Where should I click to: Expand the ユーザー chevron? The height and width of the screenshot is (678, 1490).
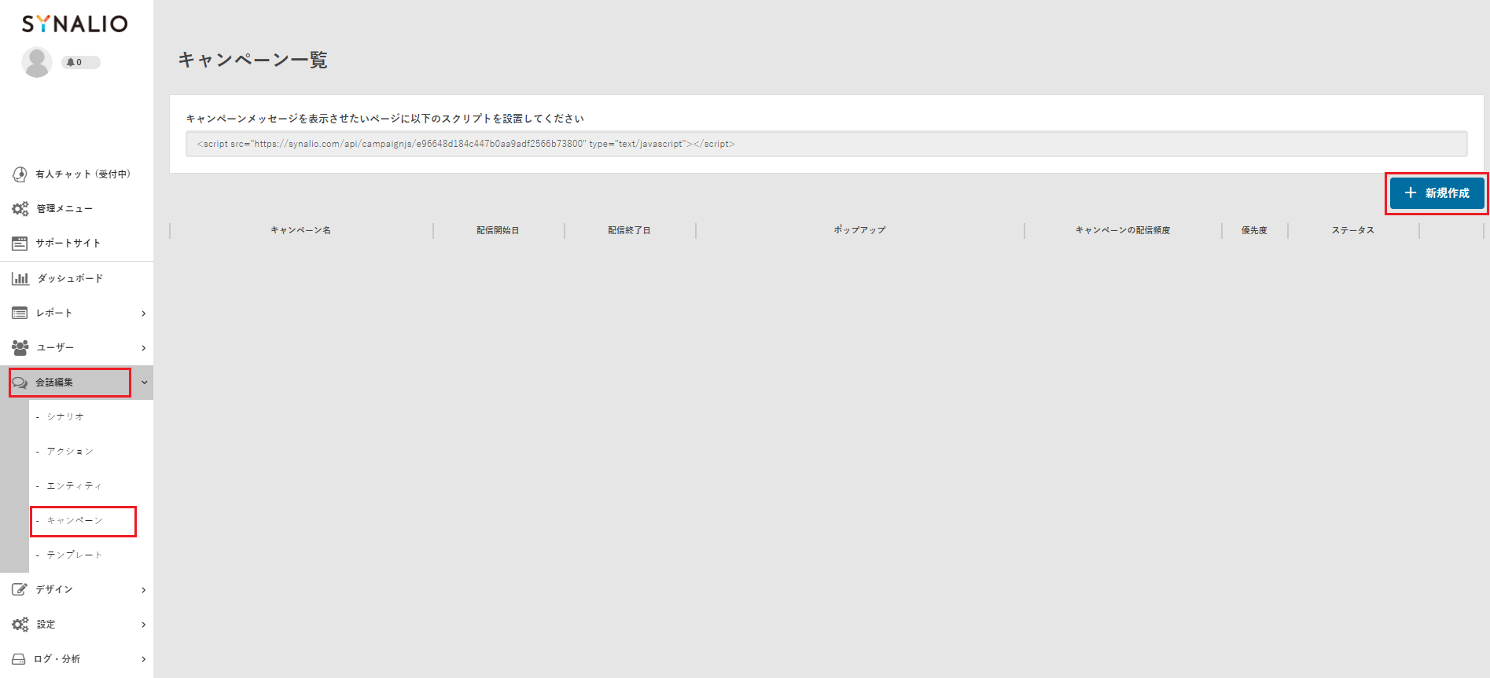(x=144, y=348)
